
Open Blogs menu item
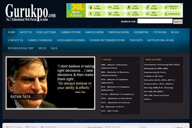(175, 32)
